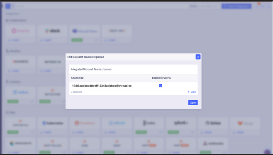Select the GitHub integration logo in background
Screen dimensions: 273x155
213,123
